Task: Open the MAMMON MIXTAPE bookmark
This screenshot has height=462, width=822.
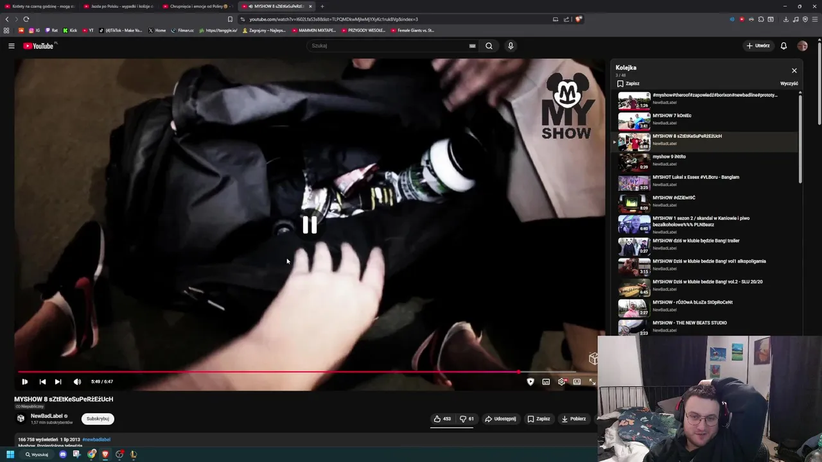Action: click(314, 30)
